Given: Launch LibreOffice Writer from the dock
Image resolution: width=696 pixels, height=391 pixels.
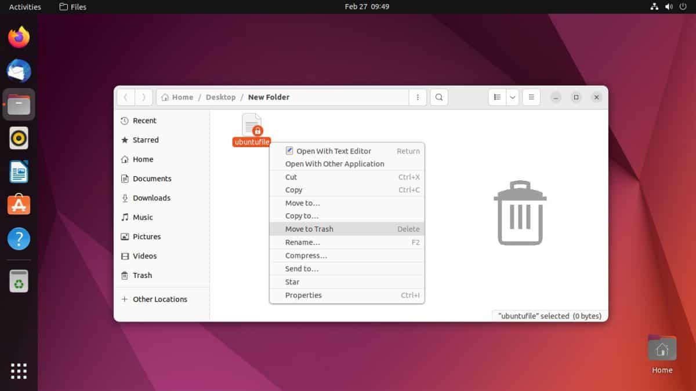Looking at the screenshot, I should pos(19,171).
